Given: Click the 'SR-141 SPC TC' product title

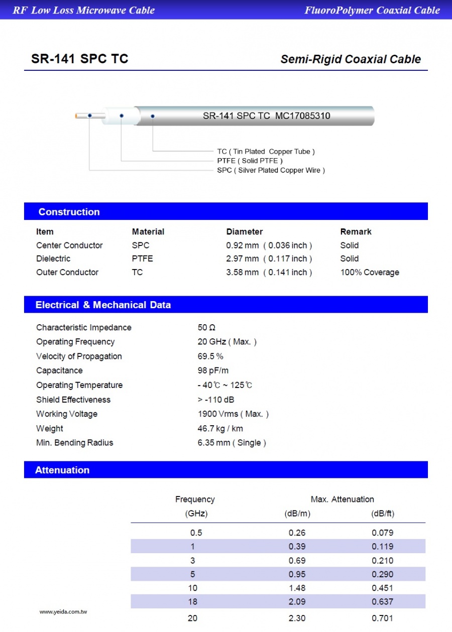Looking at the screenshot, I should (80, 59).
